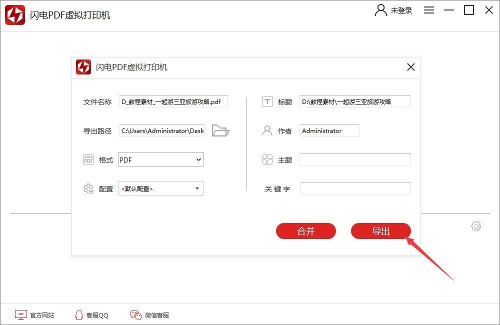Image resolution: width=500 pixels, height=325 pixels.
Task: Click the folder icon beside 导出路径
Action: tap(220, 129)
